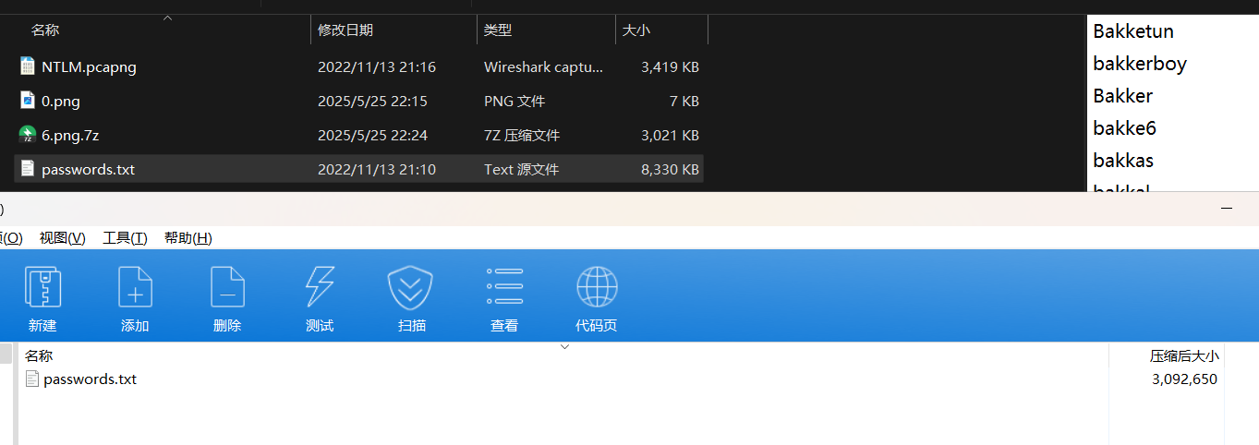The height and width of the screenshot is (445, 1259).
Task: Click the Delete (删除) toolbar icon
Action: (227, 288)
